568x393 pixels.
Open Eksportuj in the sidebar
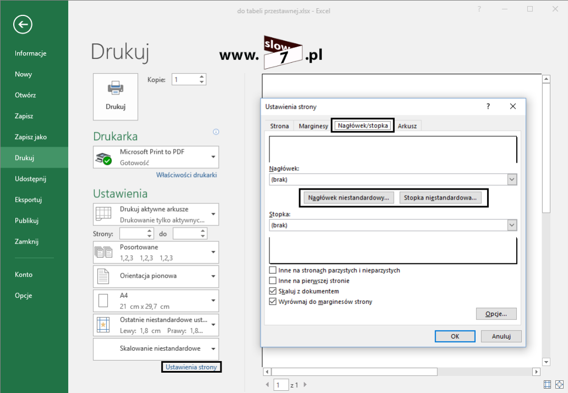pos(28,200)
